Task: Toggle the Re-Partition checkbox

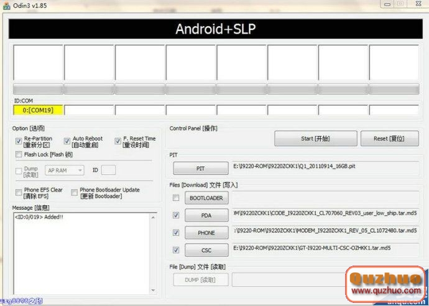Action: [x=19, y=141]
